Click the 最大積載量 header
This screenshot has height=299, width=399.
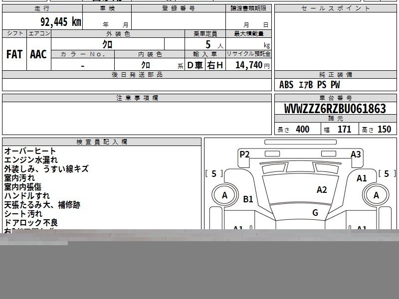[x=248, y=33]
